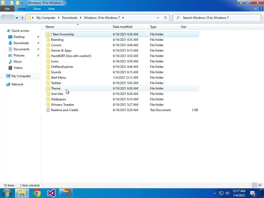Open the notification center icon

253,193
